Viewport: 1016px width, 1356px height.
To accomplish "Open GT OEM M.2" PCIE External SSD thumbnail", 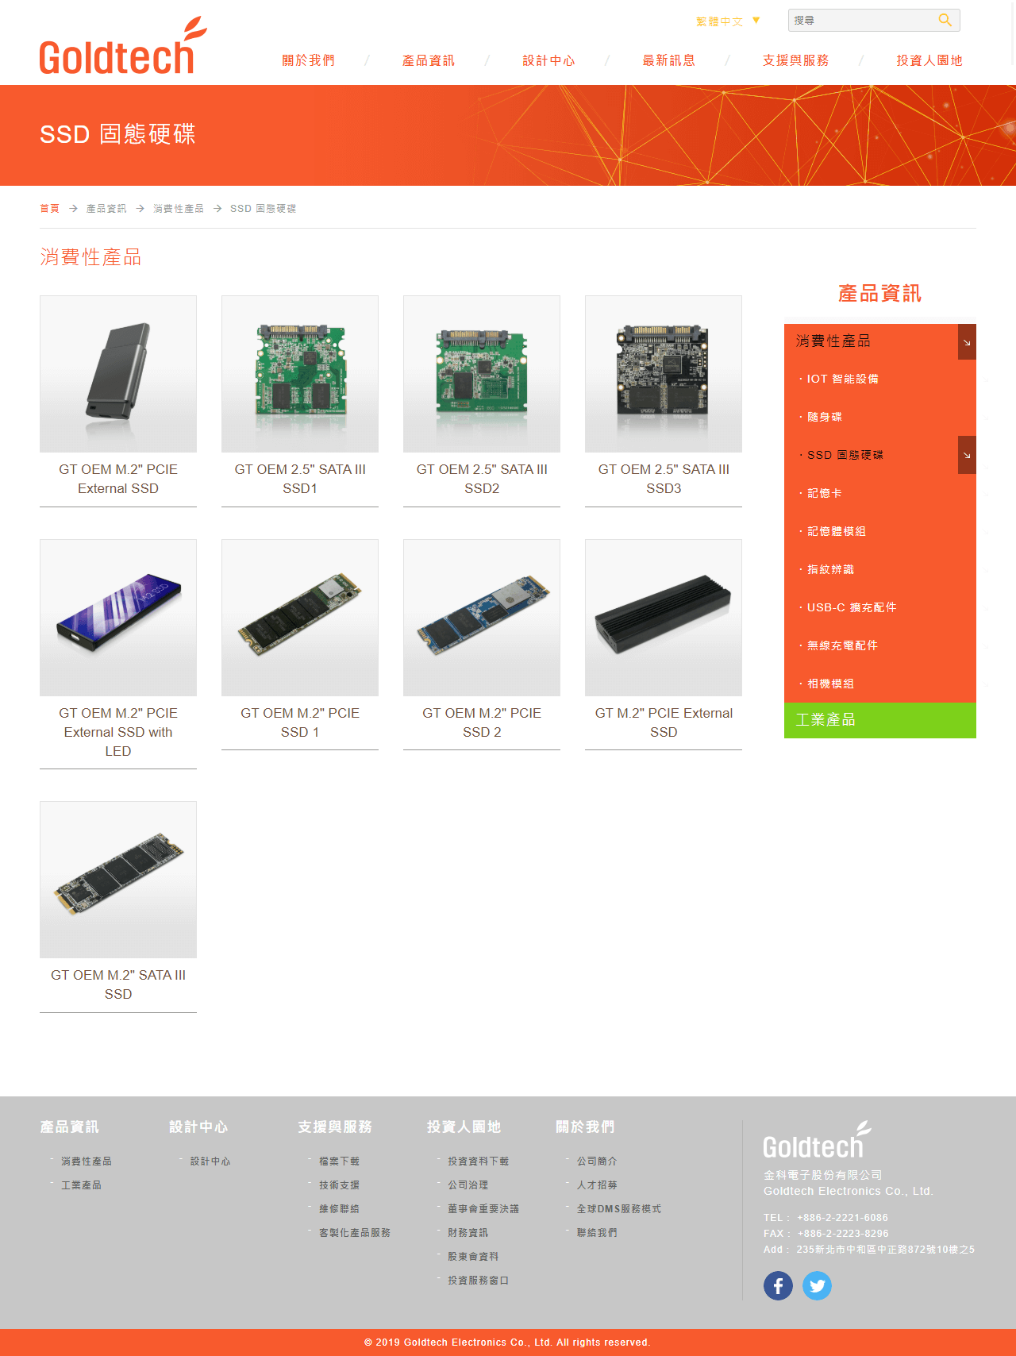I will 118,374.
